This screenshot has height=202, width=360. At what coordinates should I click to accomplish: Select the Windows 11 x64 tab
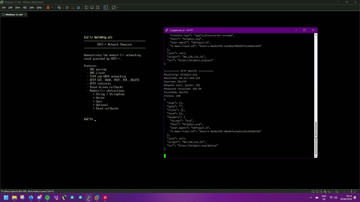(14, 15)
